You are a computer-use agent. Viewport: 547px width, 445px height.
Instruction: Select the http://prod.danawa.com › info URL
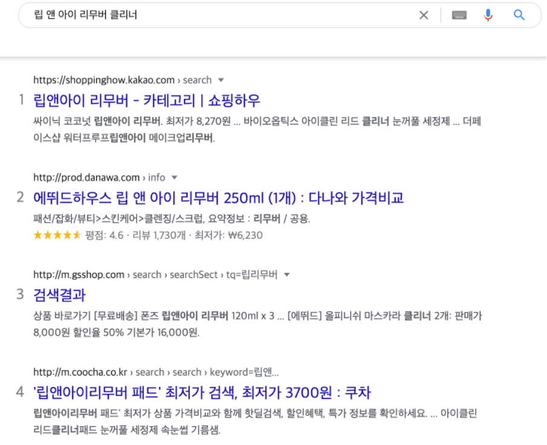99,178
